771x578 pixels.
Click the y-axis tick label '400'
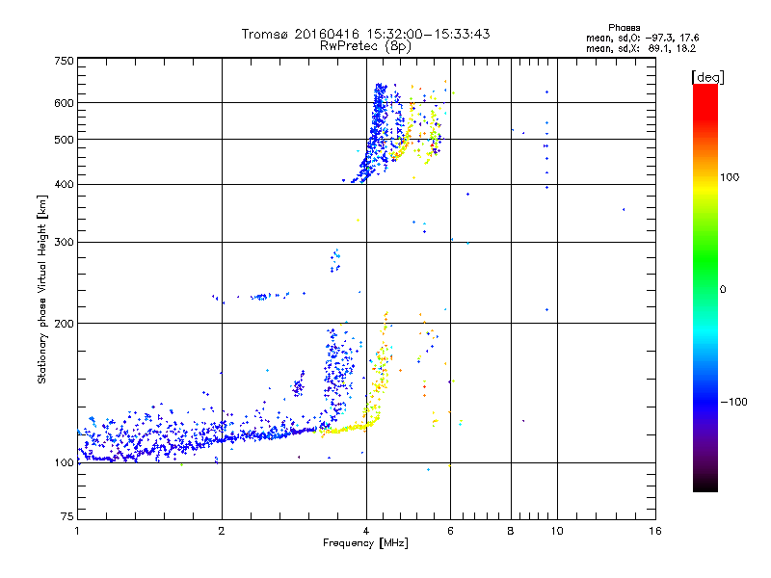click(65, 185)
